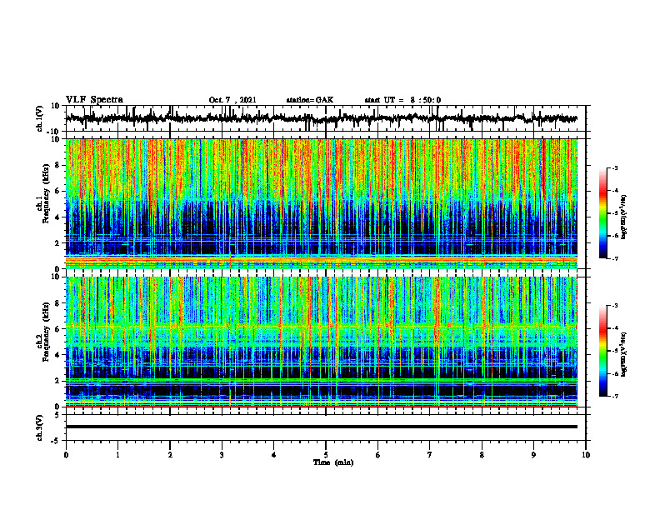Click the "Time (min)" axis label

[333, 462]
